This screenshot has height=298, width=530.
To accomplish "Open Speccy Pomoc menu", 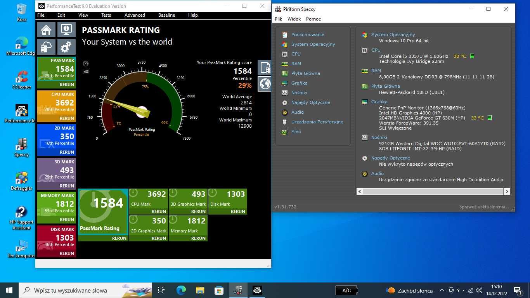I will pos(313,19).
